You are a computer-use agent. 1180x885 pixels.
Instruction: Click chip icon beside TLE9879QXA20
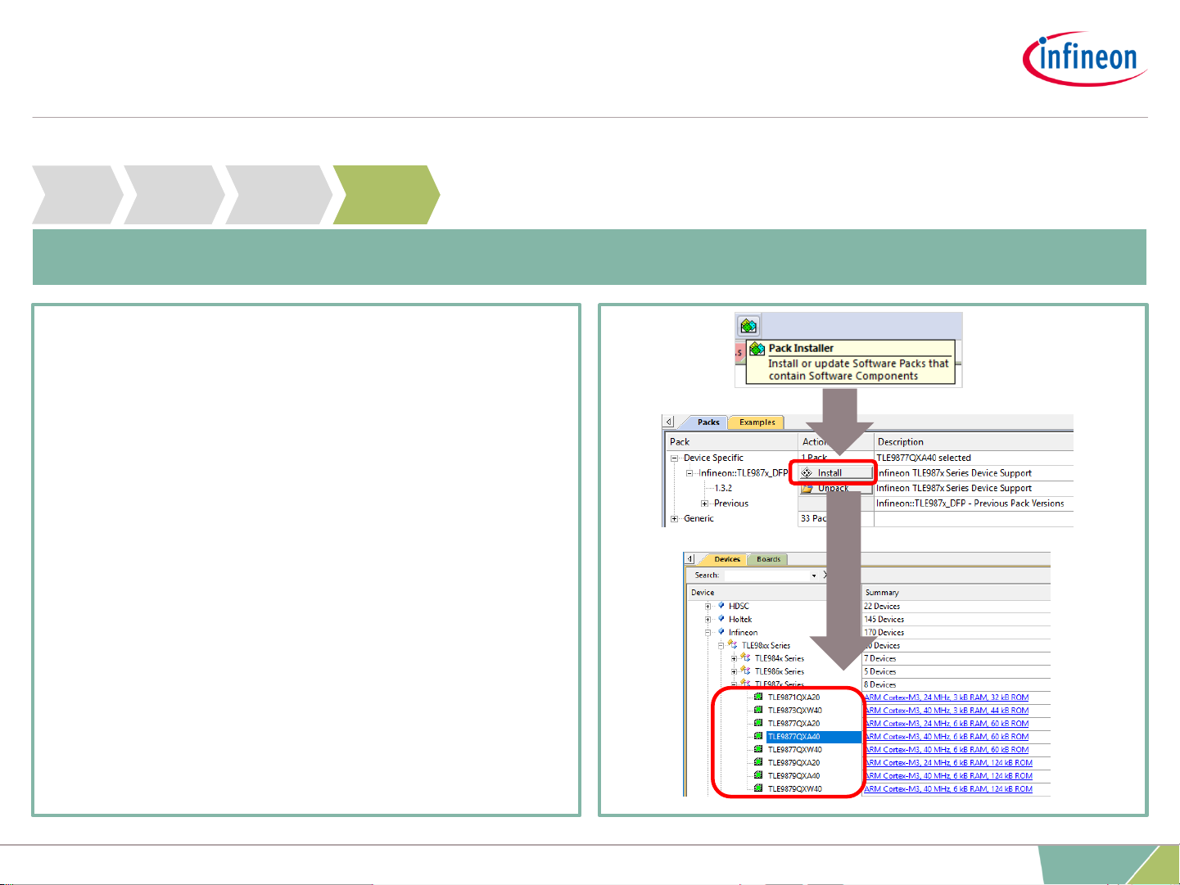click(x=758, y=763)
